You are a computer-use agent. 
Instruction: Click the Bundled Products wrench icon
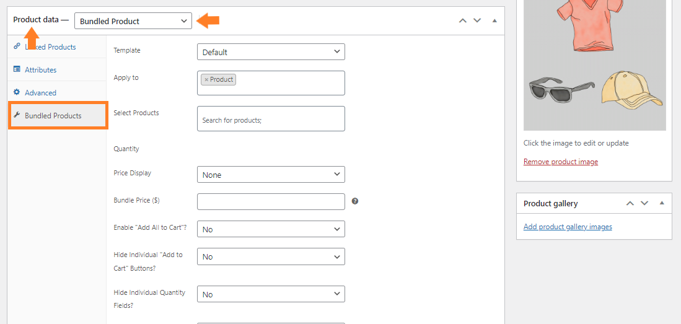click(17, 115)
